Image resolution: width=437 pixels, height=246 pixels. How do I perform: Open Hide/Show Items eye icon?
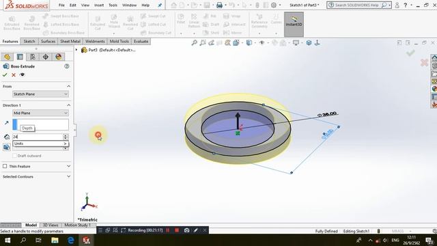262,42
